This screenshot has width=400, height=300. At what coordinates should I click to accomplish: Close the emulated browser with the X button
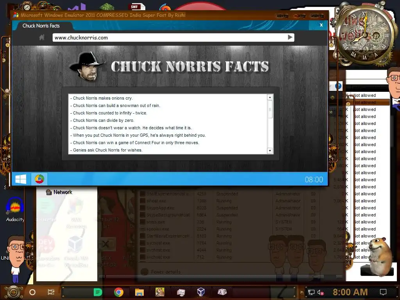321,25
